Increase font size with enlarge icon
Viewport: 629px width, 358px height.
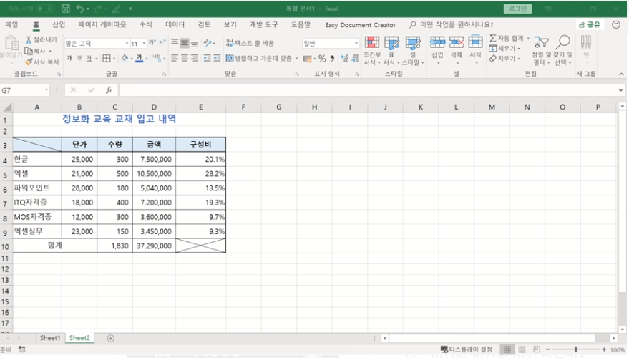click(152, 42)
